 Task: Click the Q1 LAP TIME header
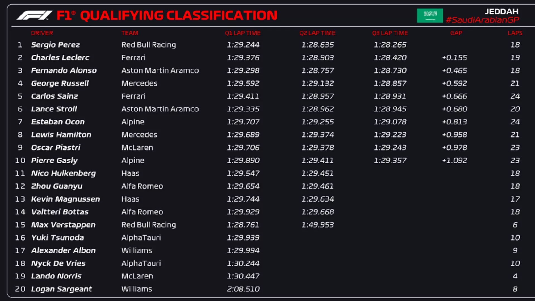pyautogui.click(x=243, y=33)
